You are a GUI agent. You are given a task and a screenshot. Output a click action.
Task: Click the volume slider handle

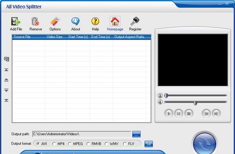click(195, 103)
